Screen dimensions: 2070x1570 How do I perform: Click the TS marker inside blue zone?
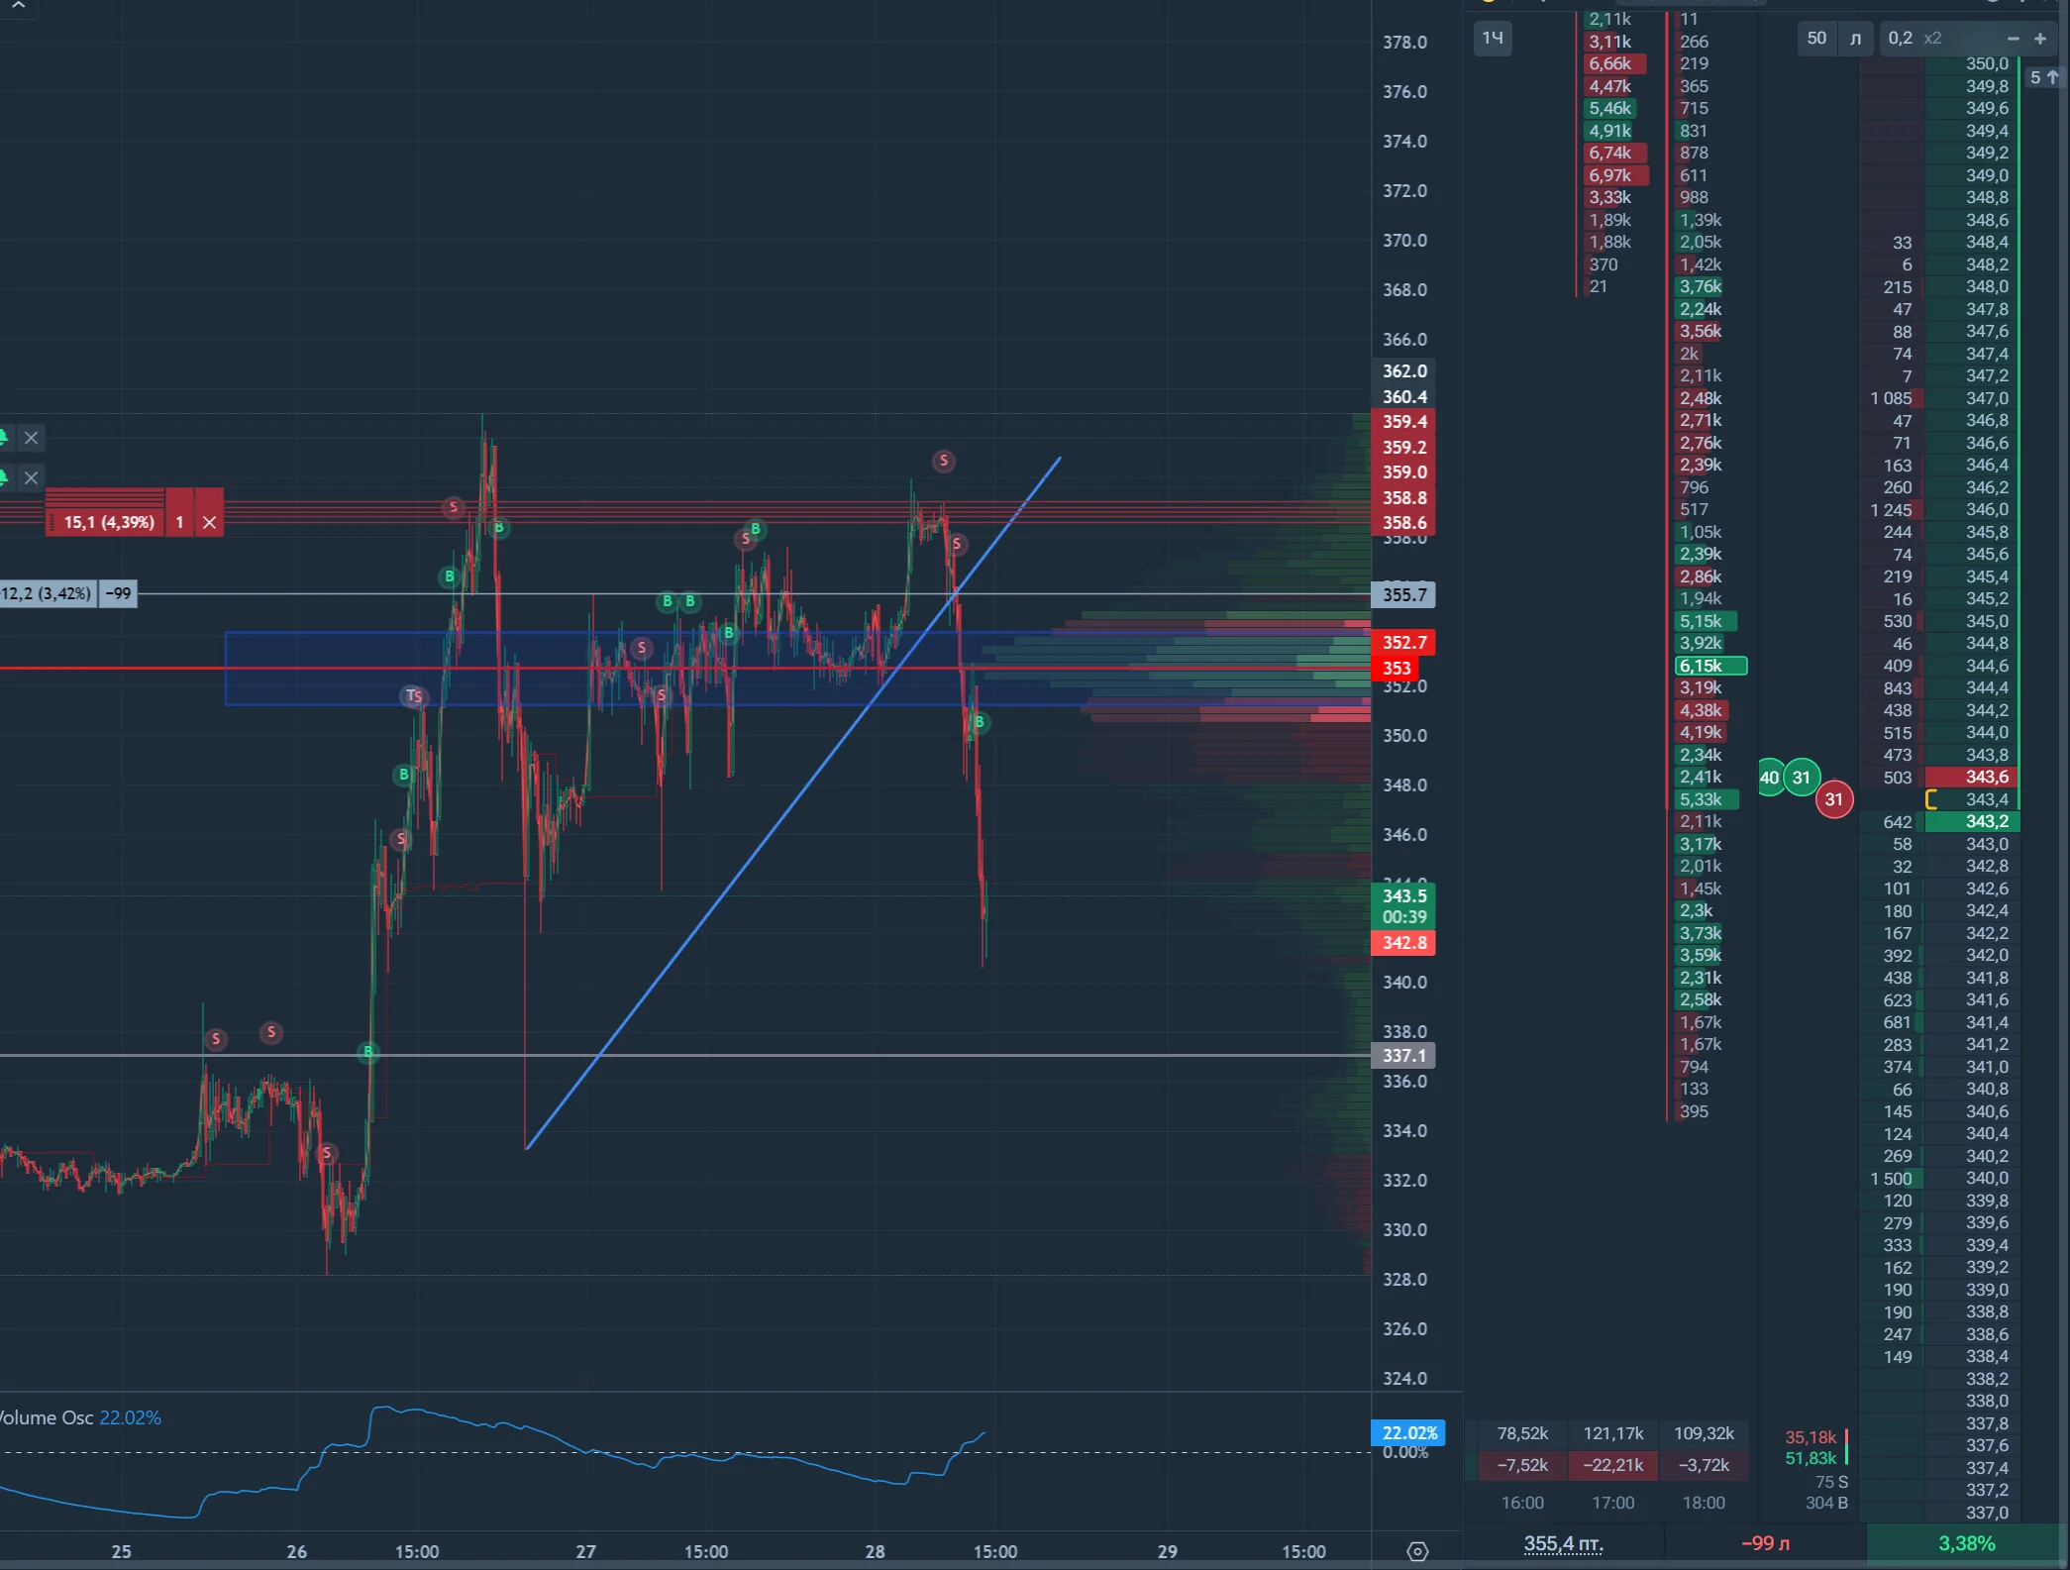tap(414, 695)
